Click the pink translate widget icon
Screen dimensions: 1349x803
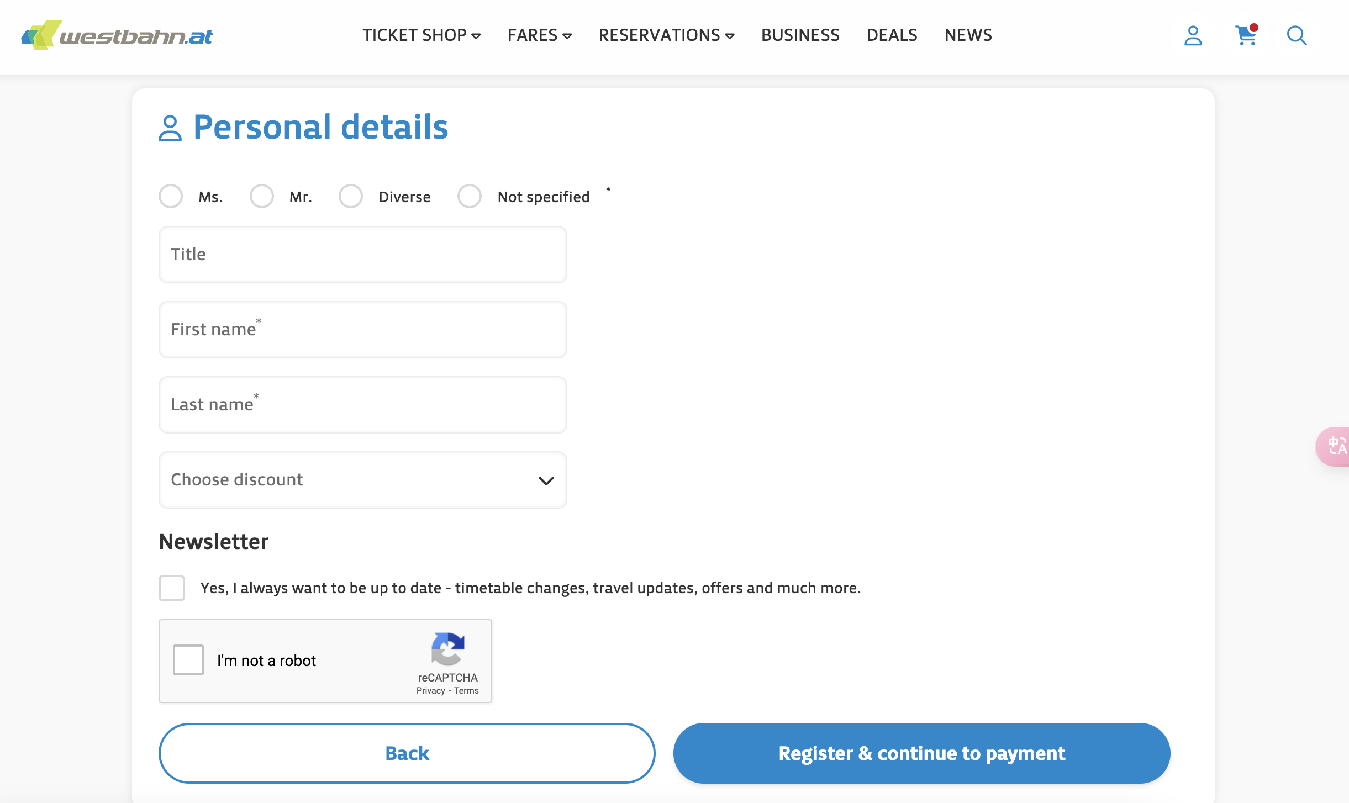pyautogui.click(x=1335, y=446)
